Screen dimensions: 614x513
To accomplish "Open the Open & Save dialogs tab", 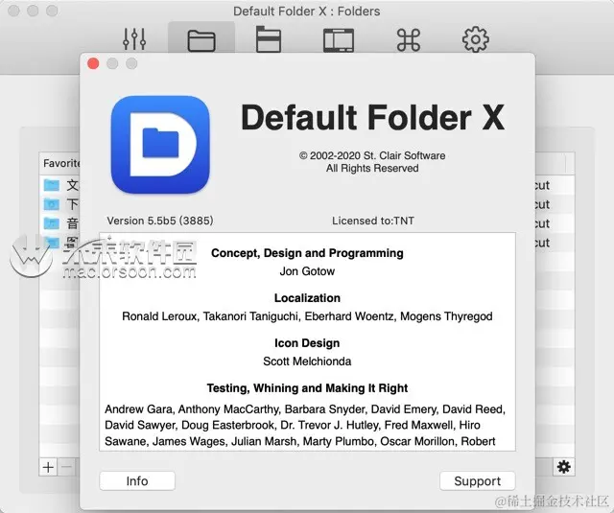I will [x=269, y=39].
